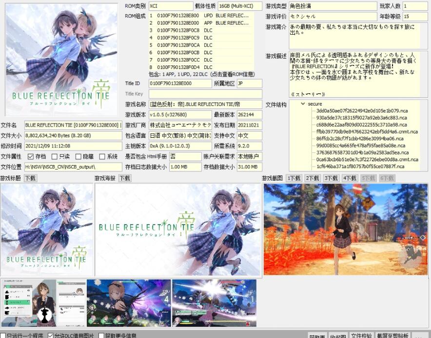Click the 玩家人数 field
This screenshot has height=338, width=431.
(x=415, y=6)
